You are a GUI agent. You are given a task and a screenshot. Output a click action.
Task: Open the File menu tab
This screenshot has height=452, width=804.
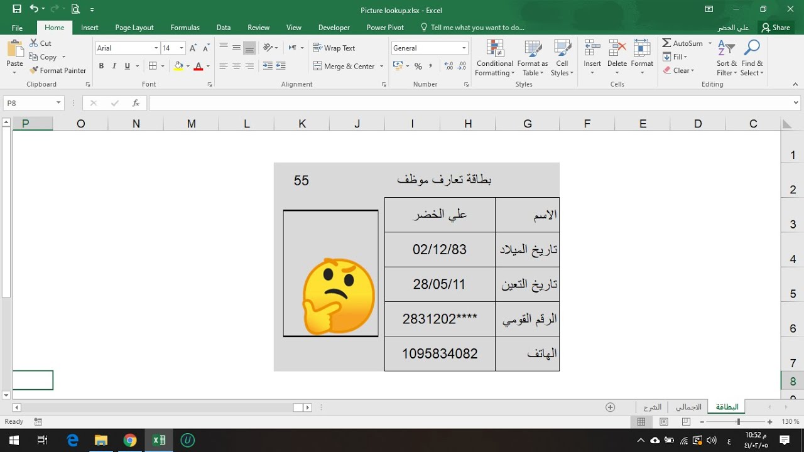pos(17,28)
